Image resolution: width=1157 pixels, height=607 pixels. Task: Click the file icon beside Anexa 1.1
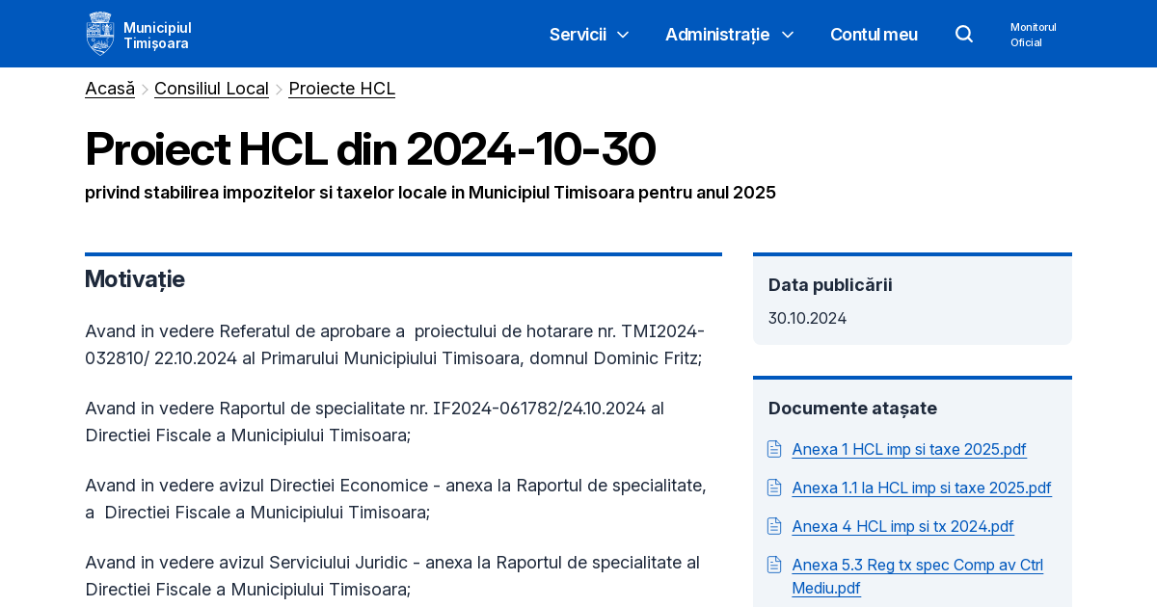coord(774,487)
